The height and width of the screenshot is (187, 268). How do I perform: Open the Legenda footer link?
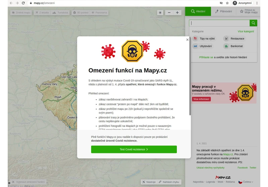tap(211, 182)
